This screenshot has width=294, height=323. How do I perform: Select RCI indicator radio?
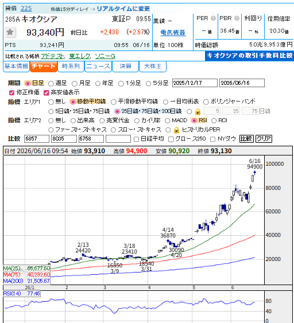pos(214,120)
